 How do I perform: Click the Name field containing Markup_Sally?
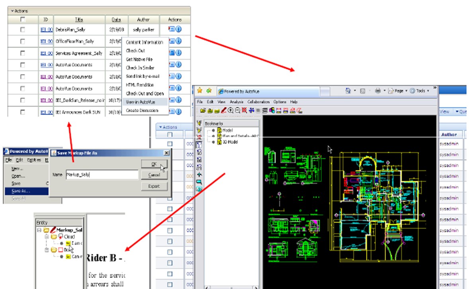pos(102,175)
